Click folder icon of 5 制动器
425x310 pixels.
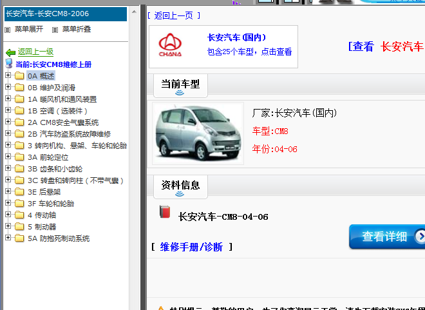point(19,227)
